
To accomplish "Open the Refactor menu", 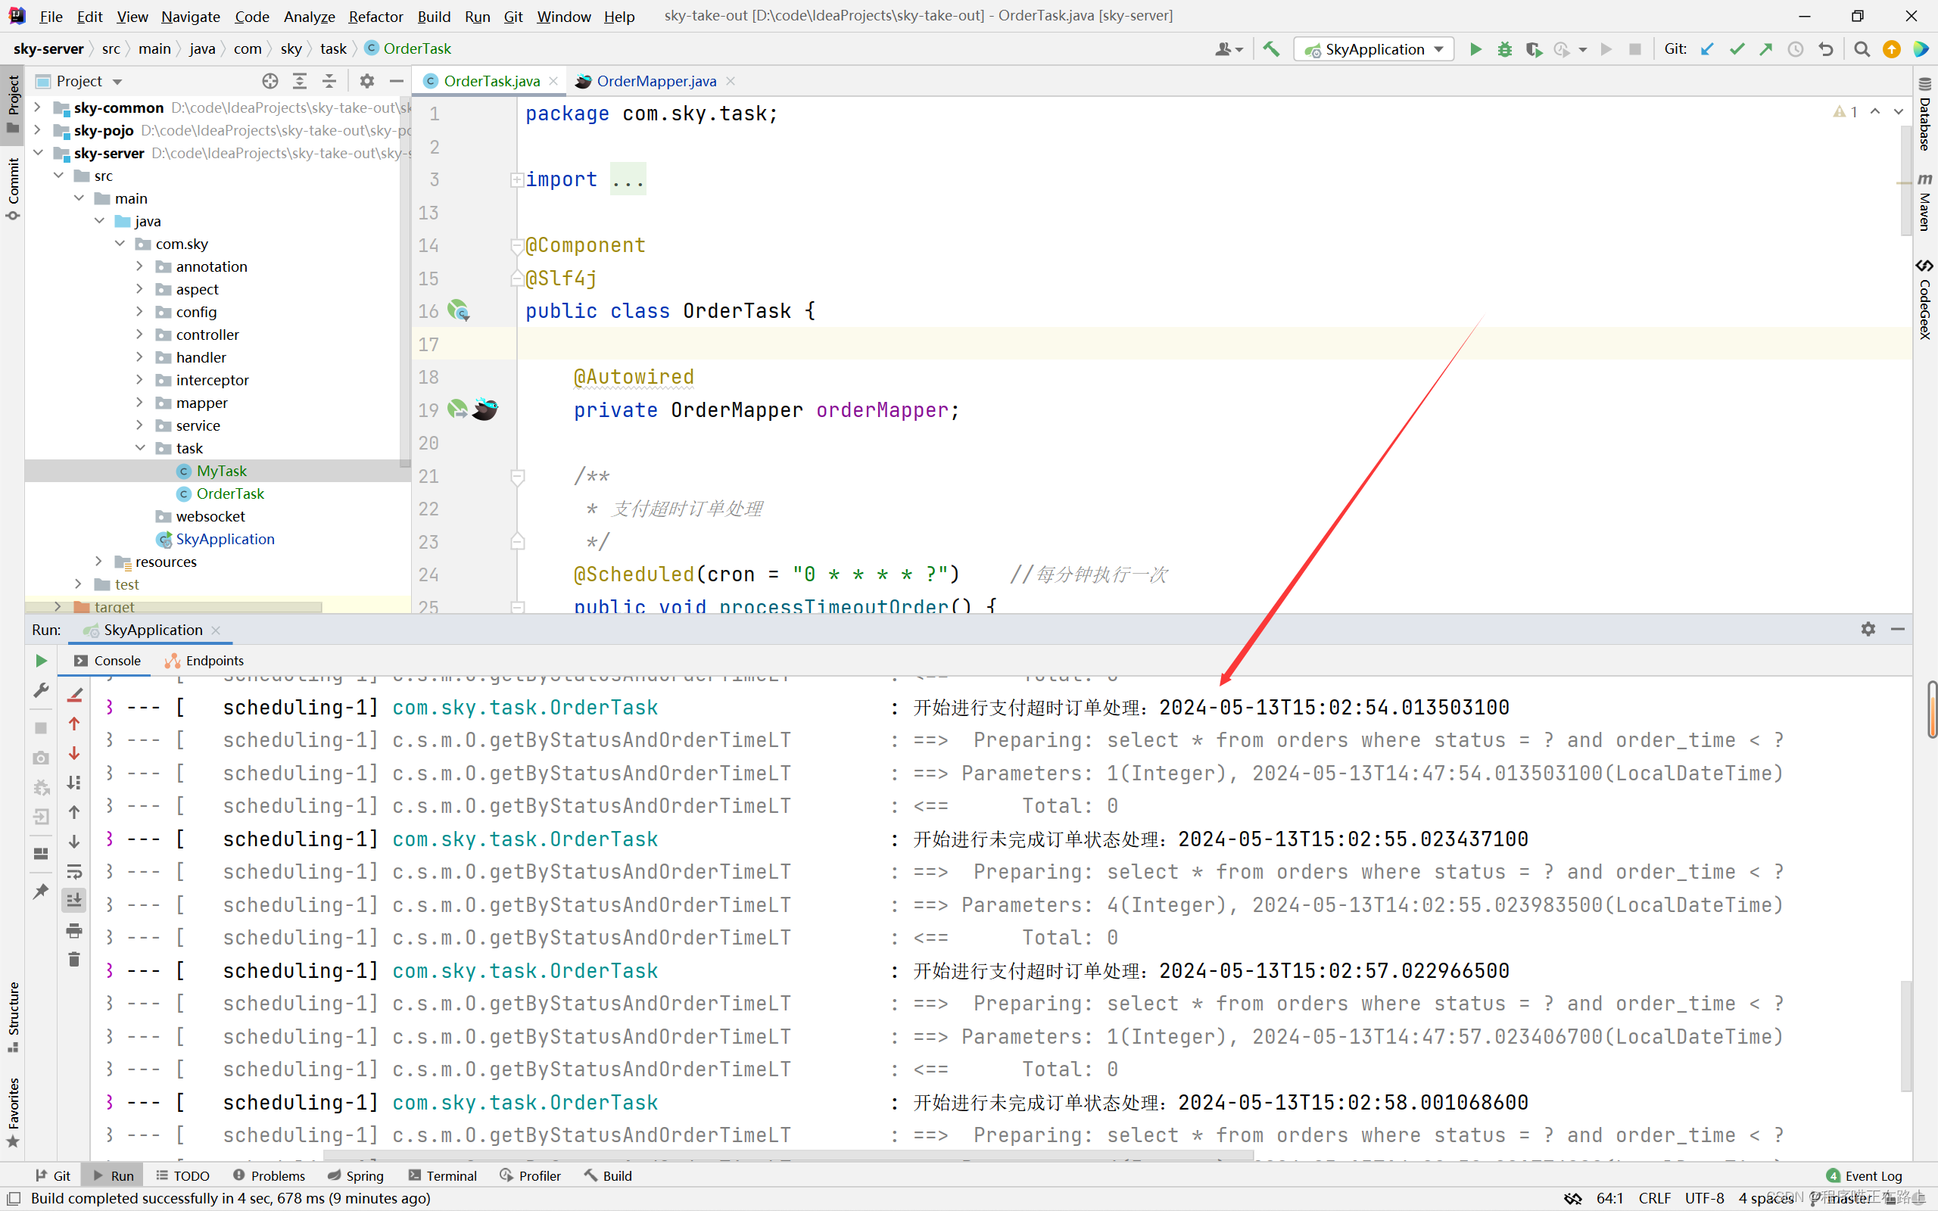I will (x=375, y=16).
